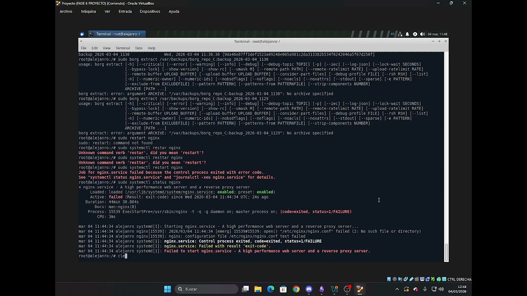Open VirtualBox Máquina menu
This screenshot has height=296, width=527.
89,12
